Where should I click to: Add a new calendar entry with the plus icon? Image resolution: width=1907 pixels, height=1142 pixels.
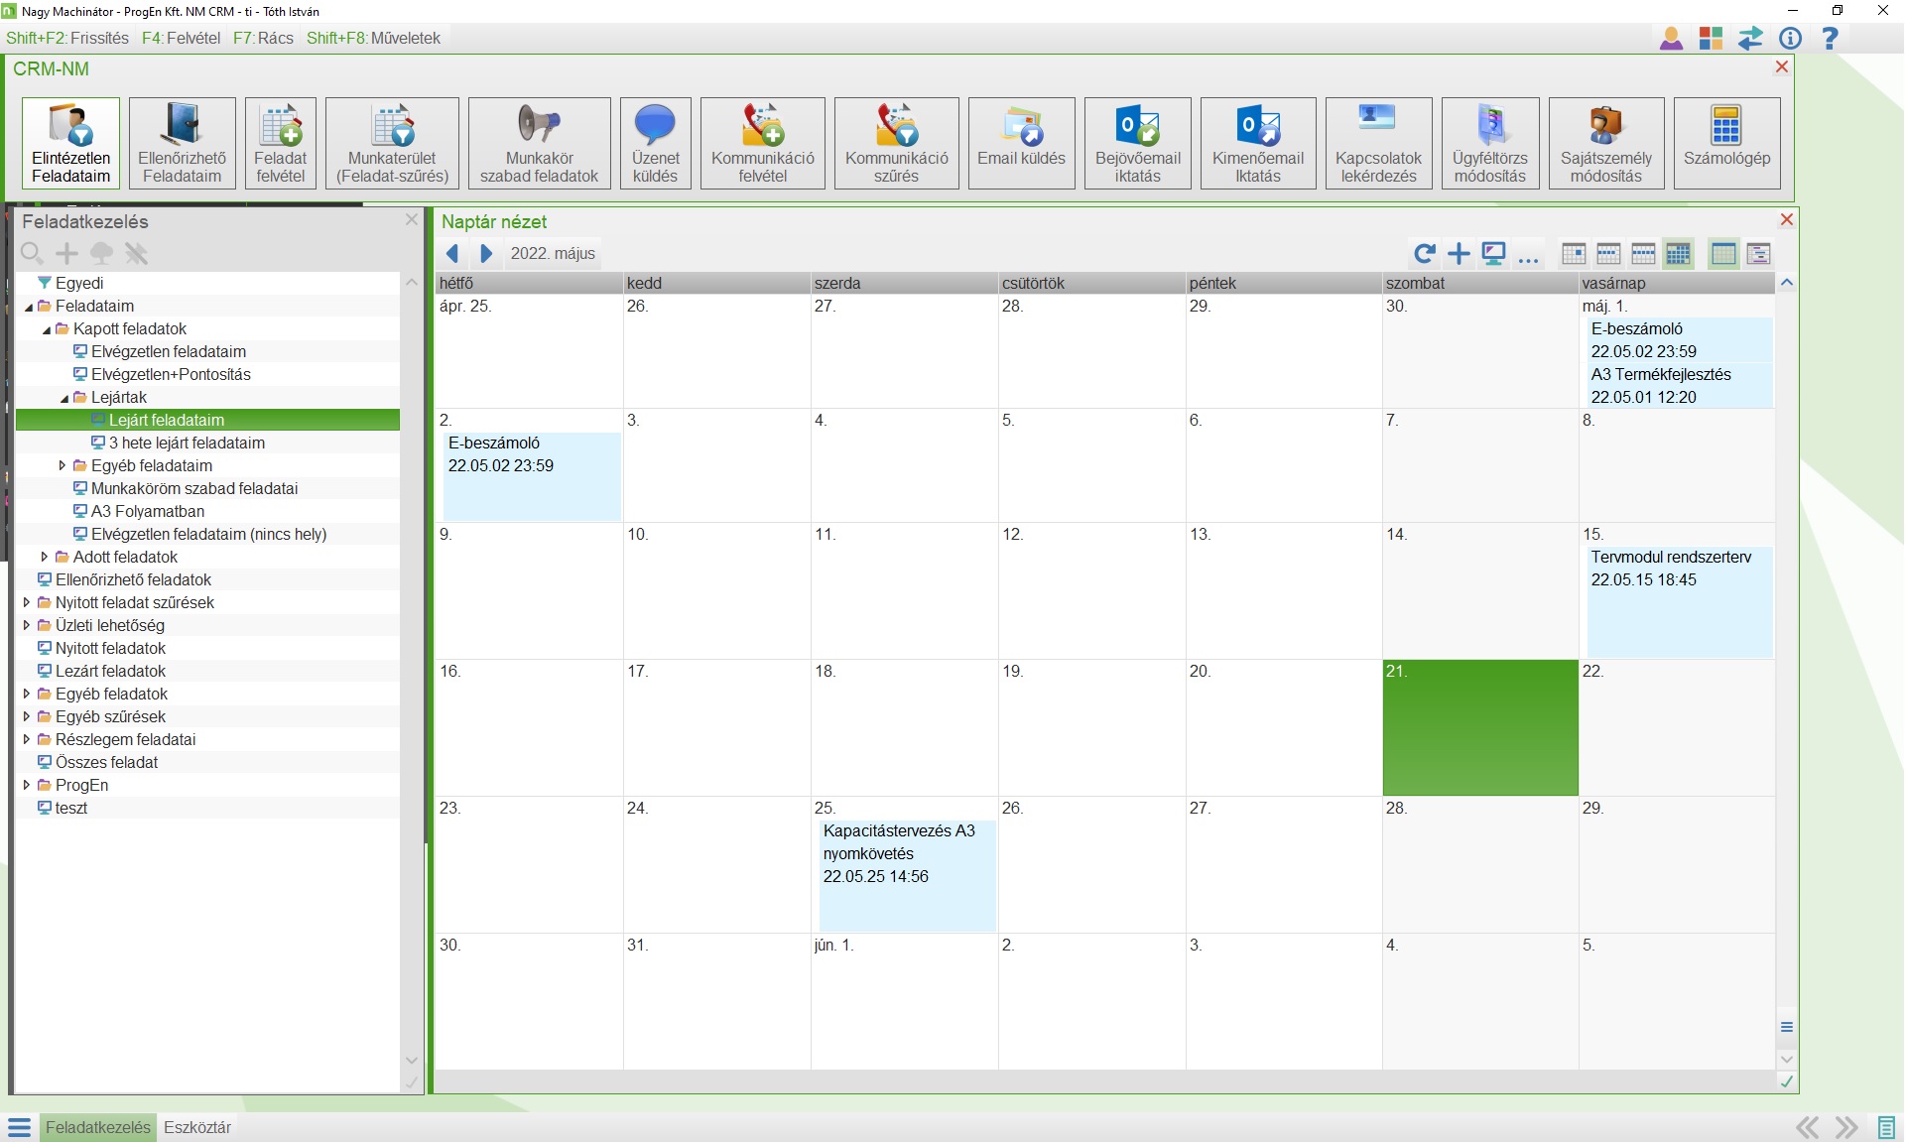click(x=1459, y=254)
